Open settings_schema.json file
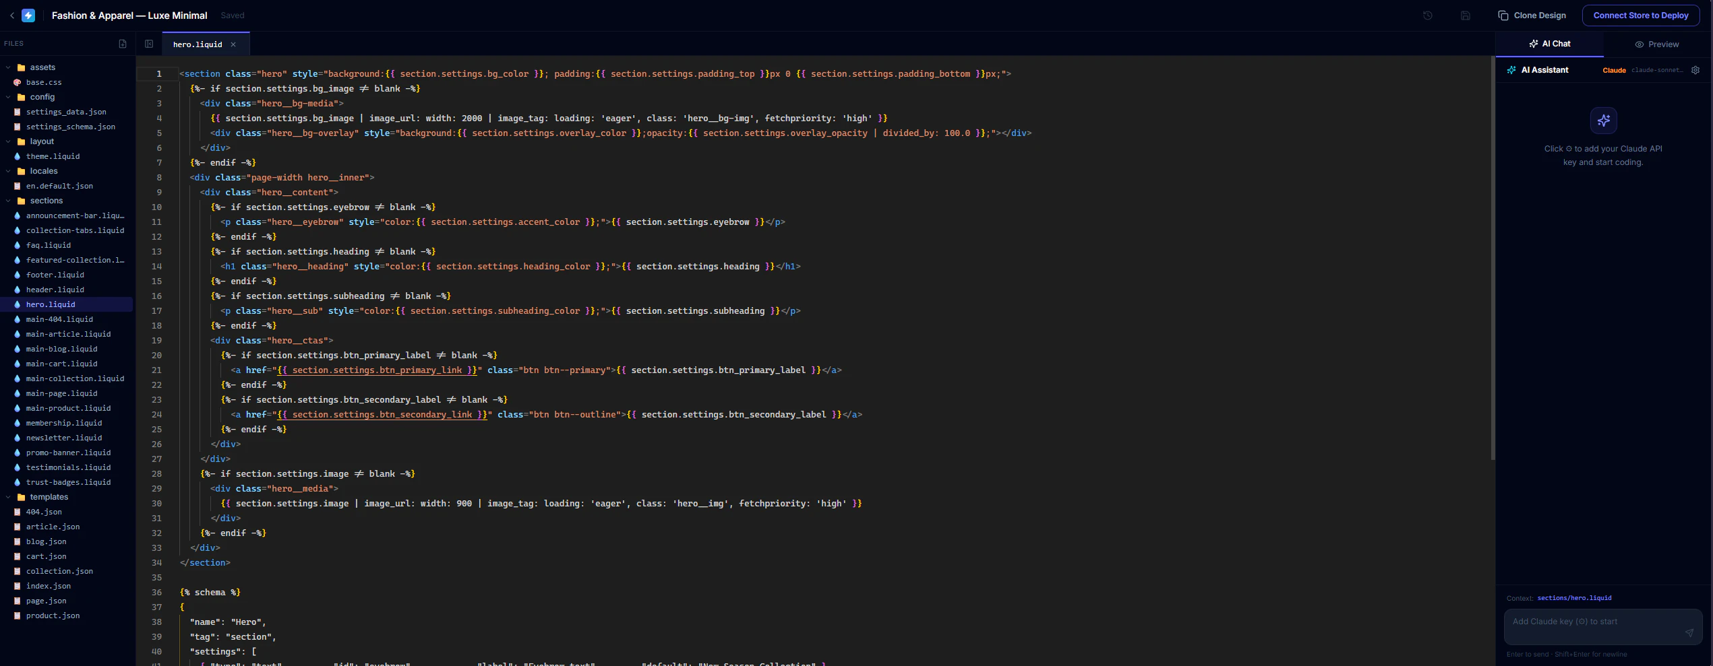This screenshot has height=666, width=1713. click(x=67, y=127)
